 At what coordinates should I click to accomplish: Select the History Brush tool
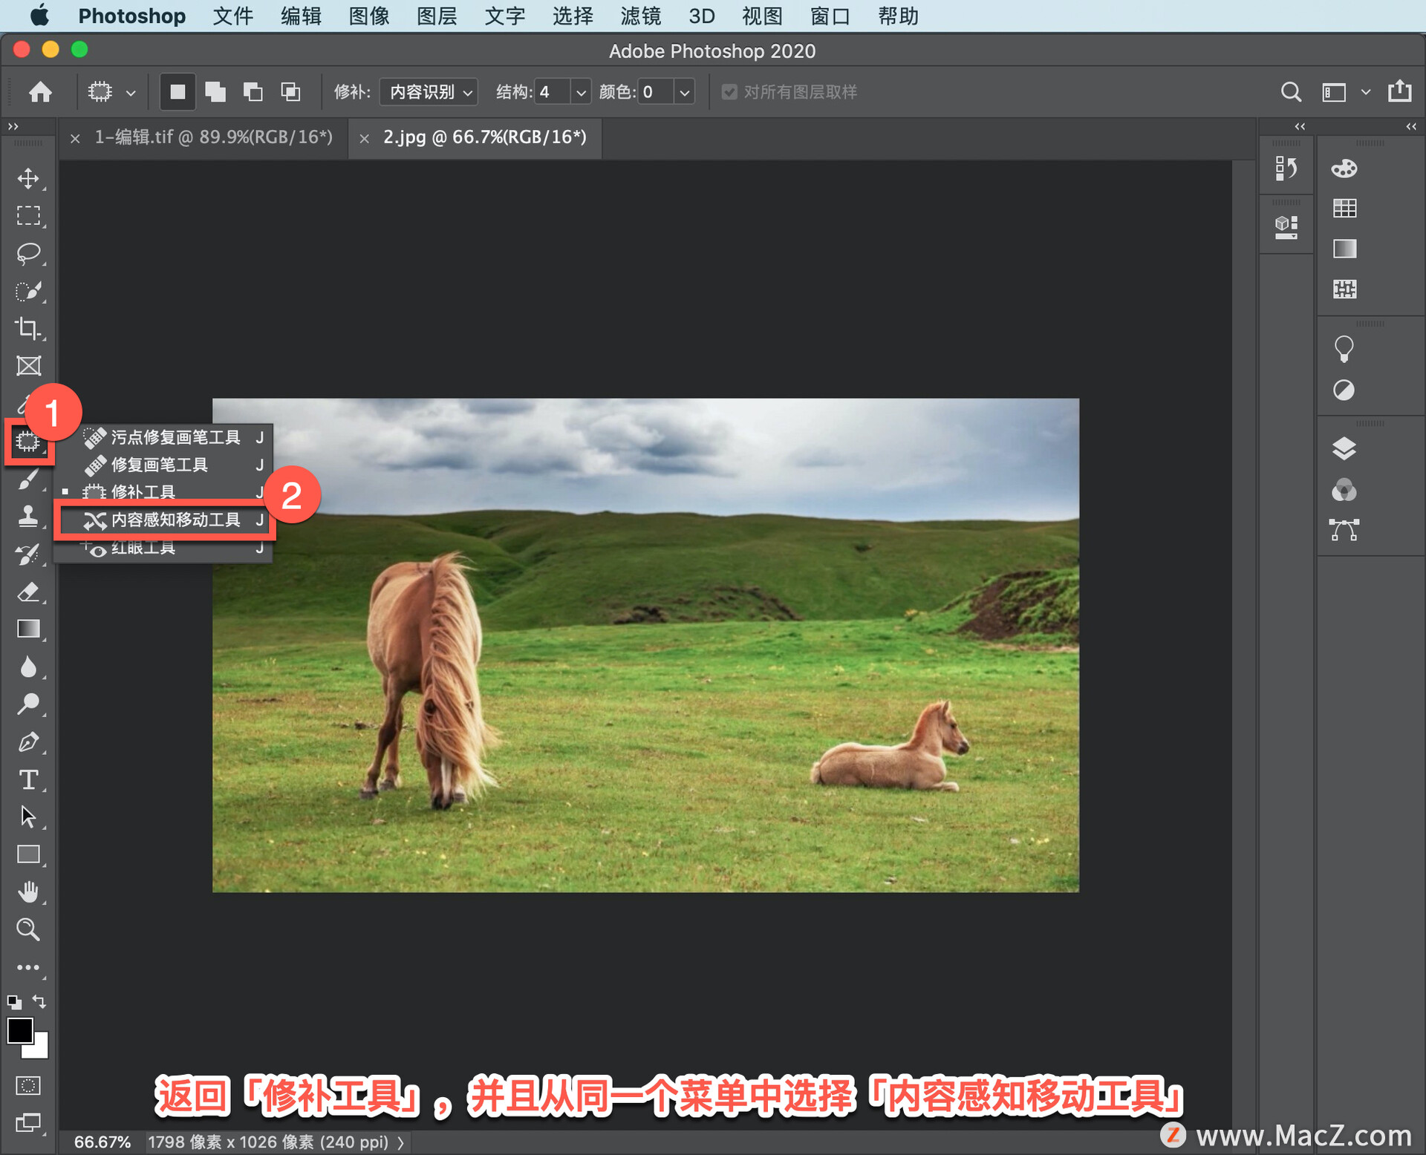point(28,554)
